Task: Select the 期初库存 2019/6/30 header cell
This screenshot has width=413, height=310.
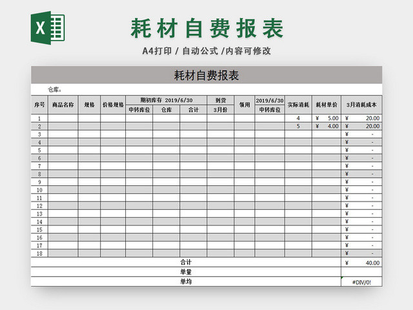Action: point(166,100)
